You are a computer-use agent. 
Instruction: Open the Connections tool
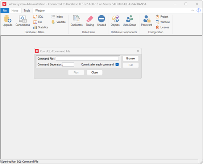point(22,21)
